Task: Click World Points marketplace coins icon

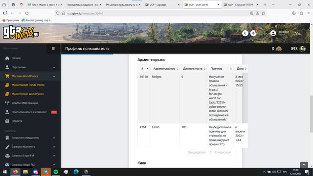Action: tap(7, 94)
